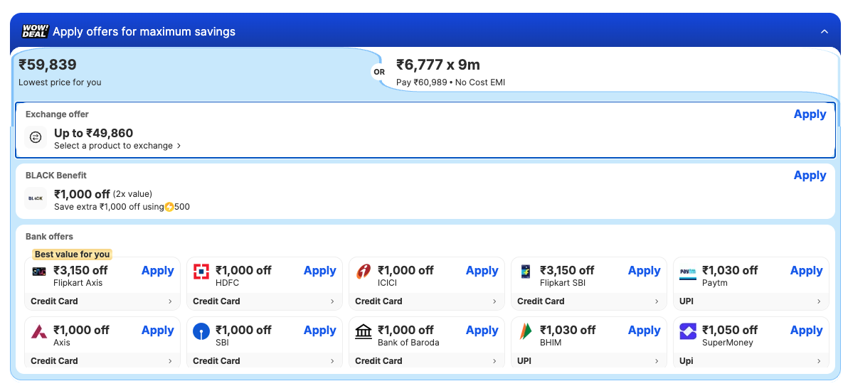Expand Flipkart Axis Credit Card details
Image resolution: width=843 pixels, height=386 pixels.
102,301
